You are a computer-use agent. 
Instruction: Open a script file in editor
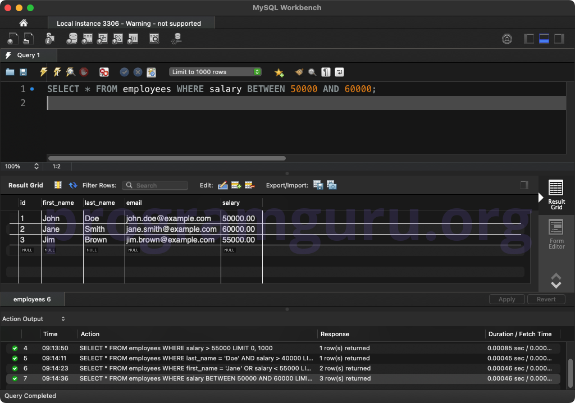(x=10, y=72)
